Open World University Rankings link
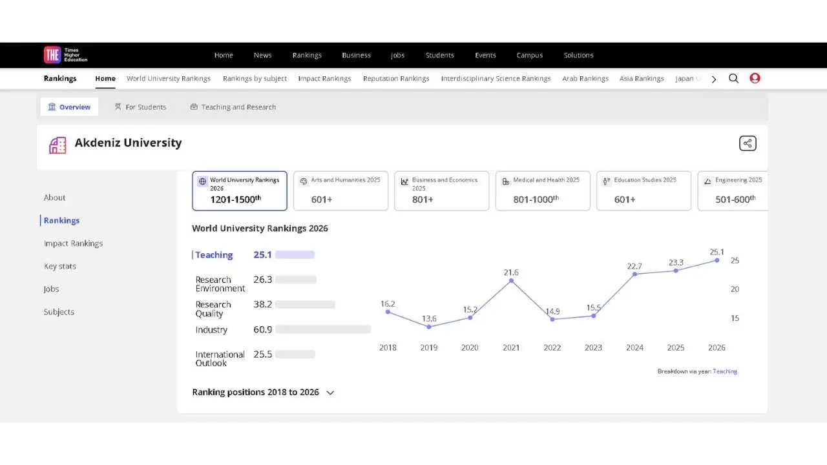The height and width of the screenshot is (465, 827). [x=168, y=78]
